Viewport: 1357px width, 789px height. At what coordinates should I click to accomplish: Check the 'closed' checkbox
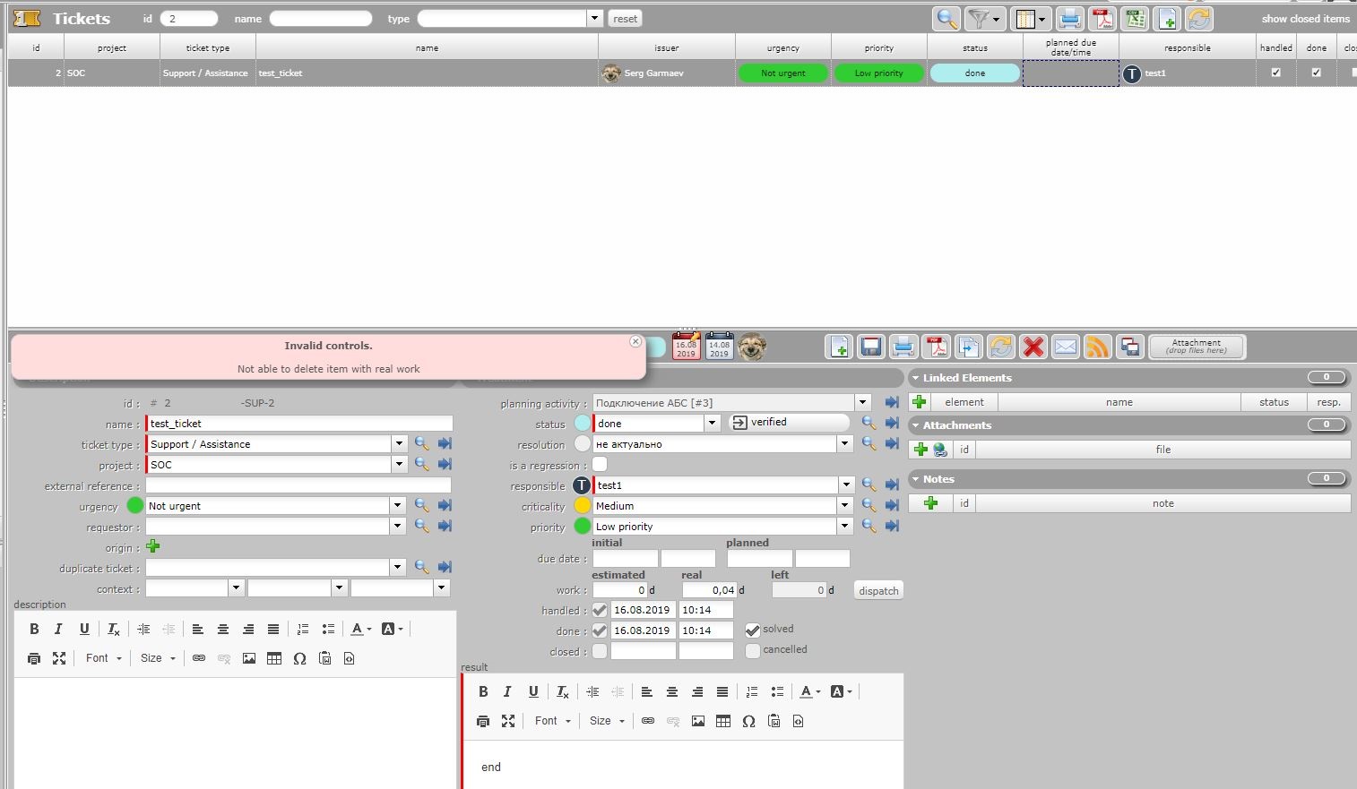[600, 651]
